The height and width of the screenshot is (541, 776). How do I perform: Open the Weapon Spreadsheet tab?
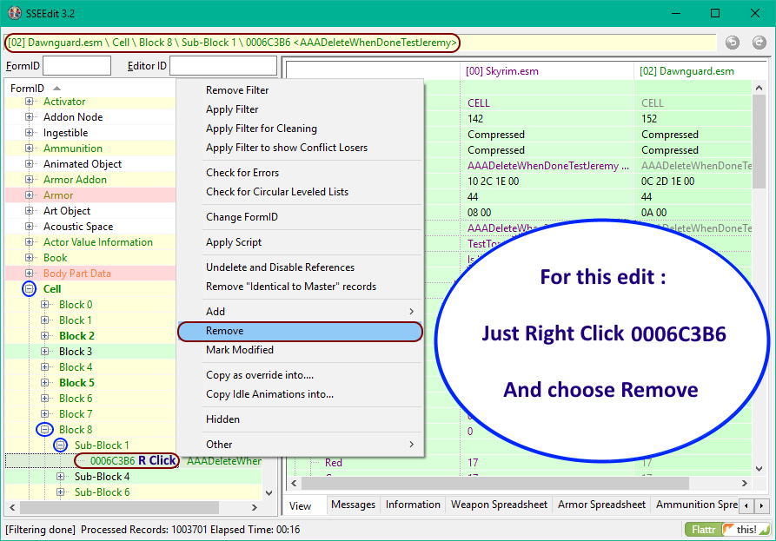[x=499, y=505]
